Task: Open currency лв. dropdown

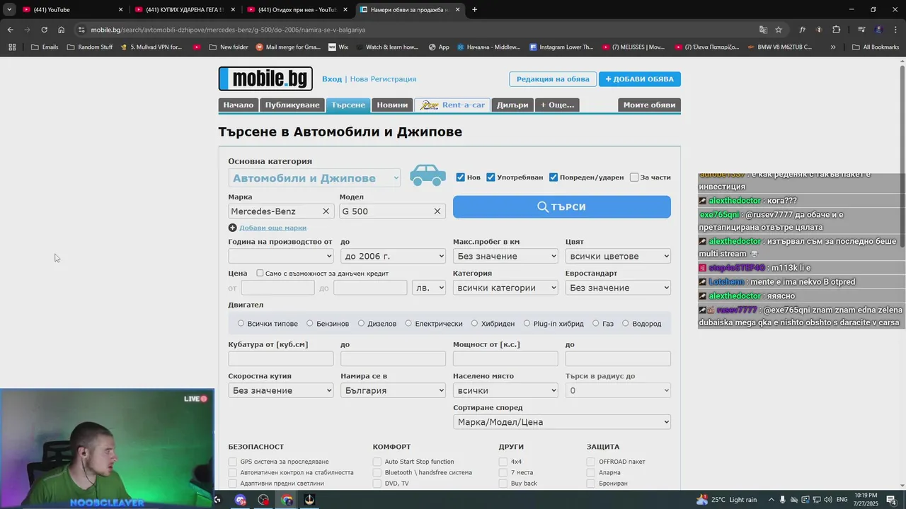Action: pos(429,288)
